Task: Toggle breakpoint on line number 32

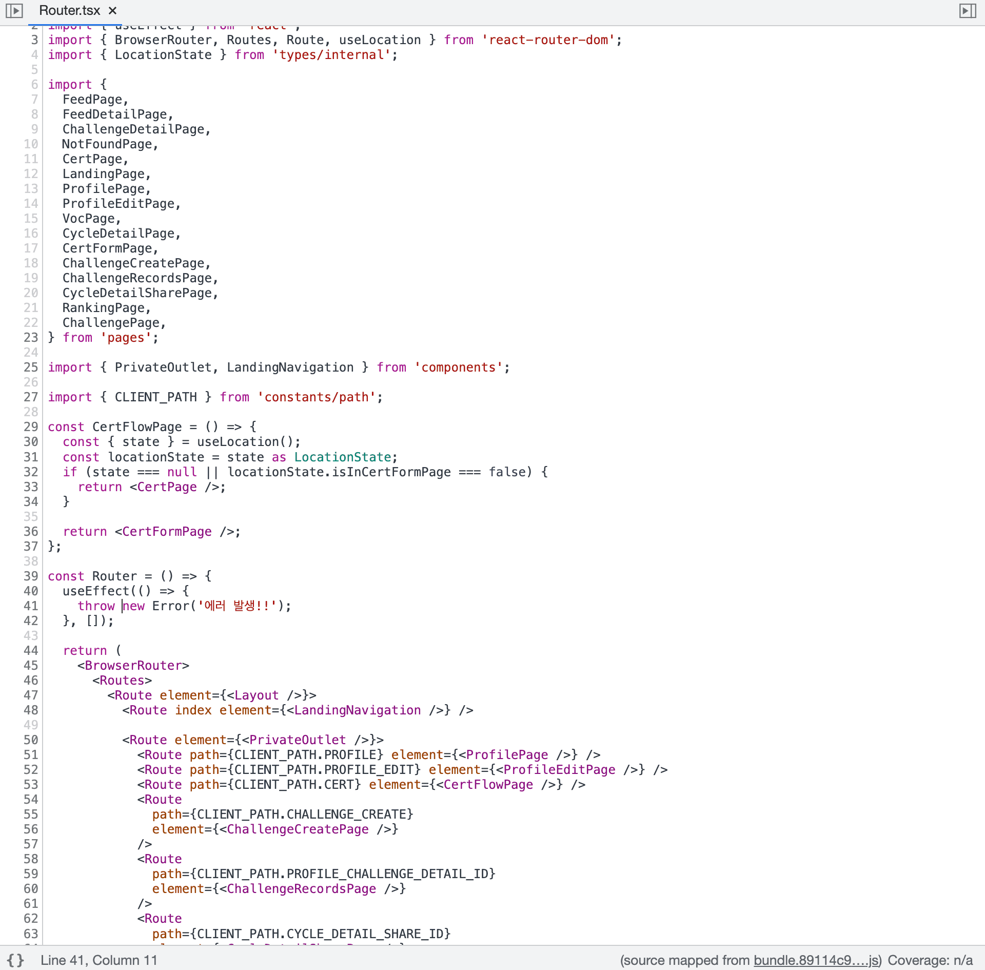Action: pyautogui.click(x=31, y=472)
